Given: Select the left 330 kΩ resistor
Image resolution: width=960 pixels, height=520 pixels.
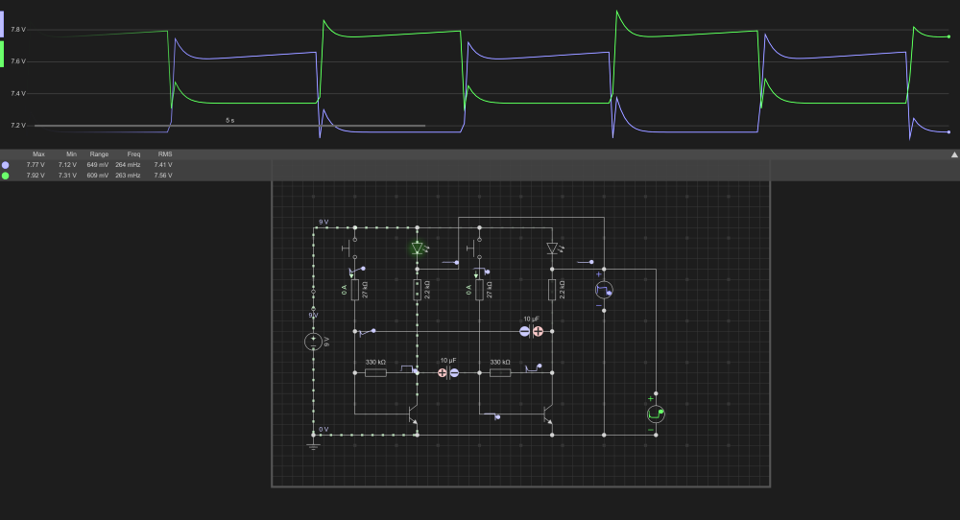Looking at the screenshot, I should coord(375,371).
